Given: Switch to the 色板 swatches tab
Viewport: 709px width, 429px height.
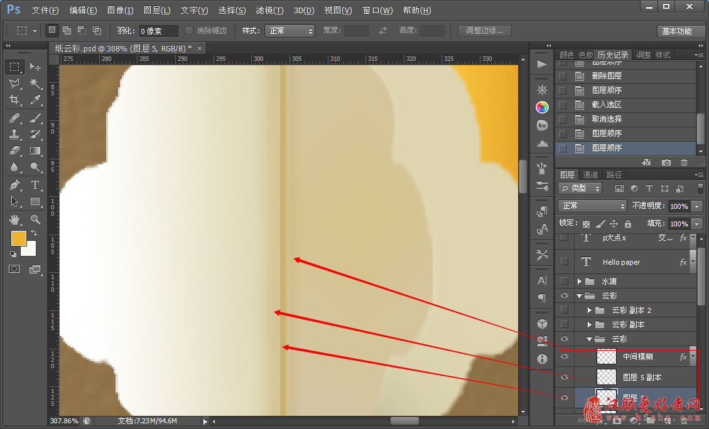Looking at the screenshot, I should point(585,55).
